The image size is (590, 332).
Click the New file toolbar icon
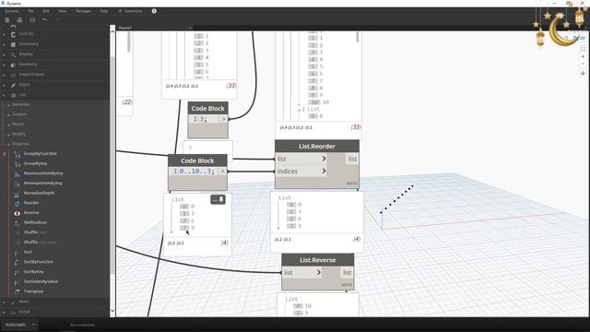coord(7,19)
